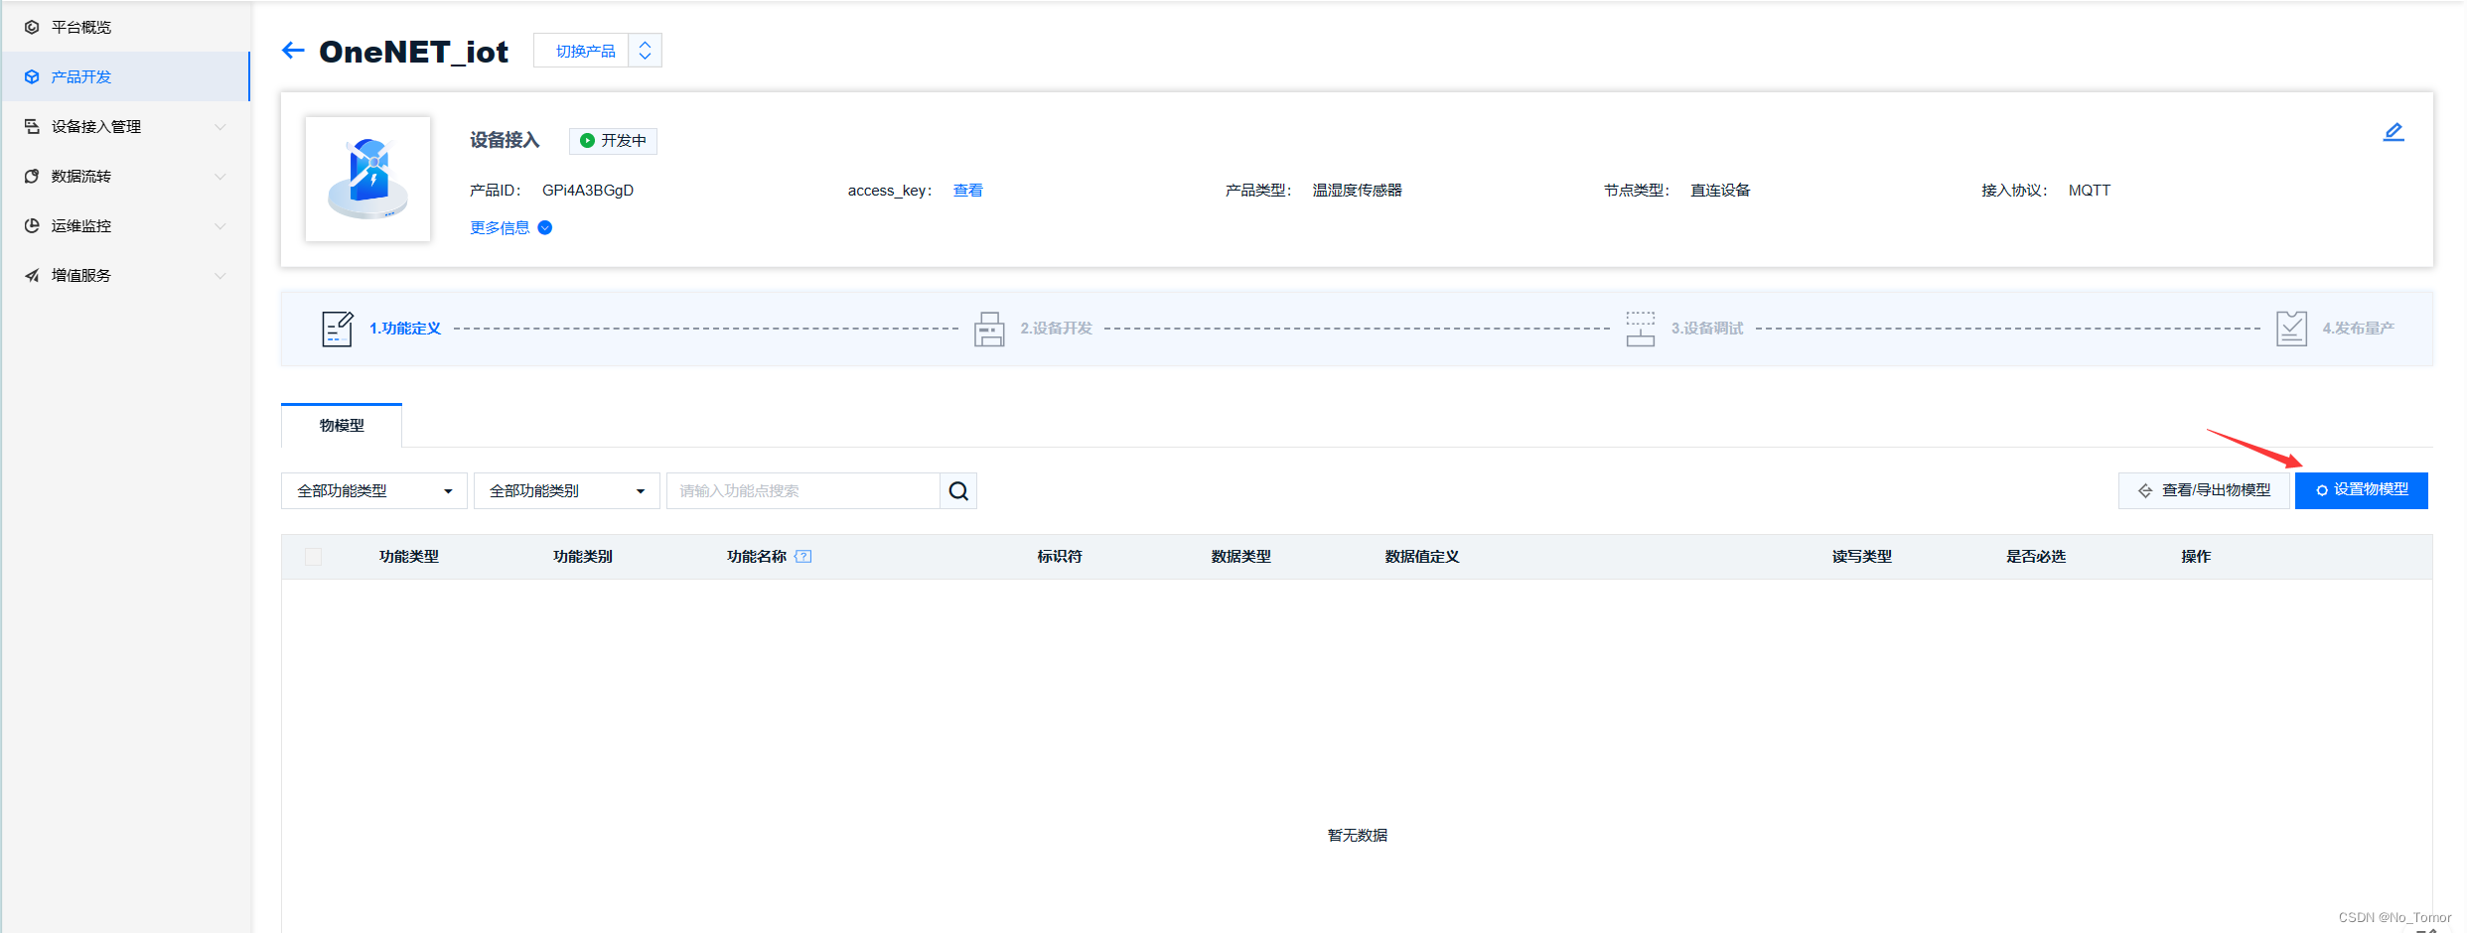Screen dimensions: 2467x933
Task: Expand the 运维监控 menu chevron
Action: [220, 226]
